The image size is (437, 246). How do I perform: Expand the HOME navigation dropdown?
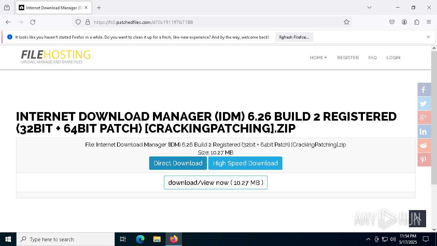coord(318,57)
